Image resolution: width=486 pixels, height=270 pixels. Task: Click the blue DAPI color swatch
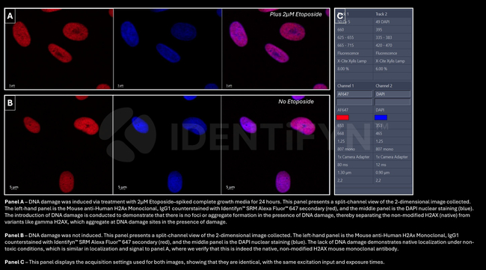pos(381,117)
